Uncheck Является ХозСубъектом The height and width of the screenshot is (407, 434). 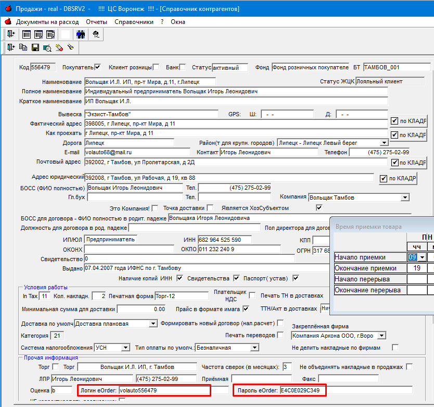[x=319, y=207]
